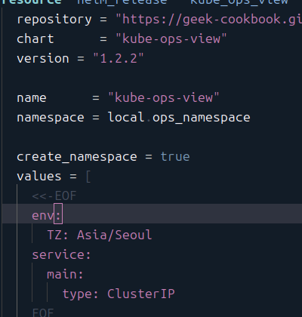Click the word "repository" in the code
This screenshot has width=302, height=317.
point(54,20)
